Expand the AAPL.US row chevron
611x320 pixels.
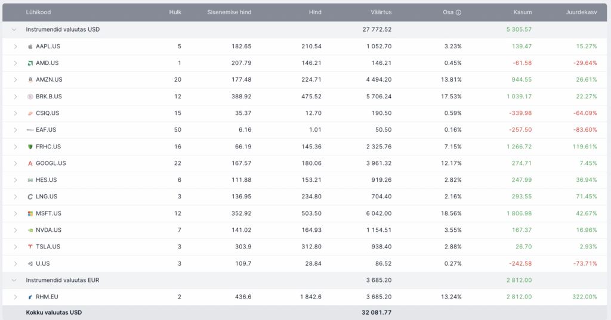15,46
